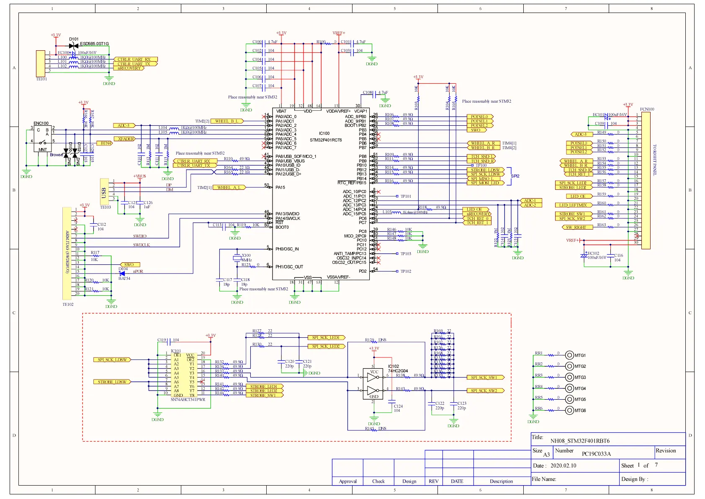Click the WHEEL_A_L net port

tap(229, 187)
